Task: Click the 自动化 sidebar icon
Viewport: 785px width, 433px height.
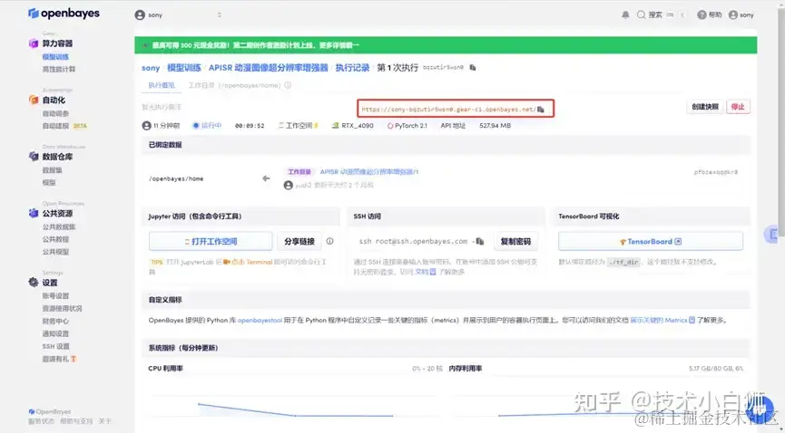Action: coord(34,100)
